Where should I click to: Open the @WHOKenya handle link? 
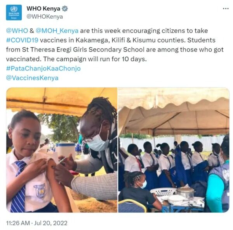[45, 16]
